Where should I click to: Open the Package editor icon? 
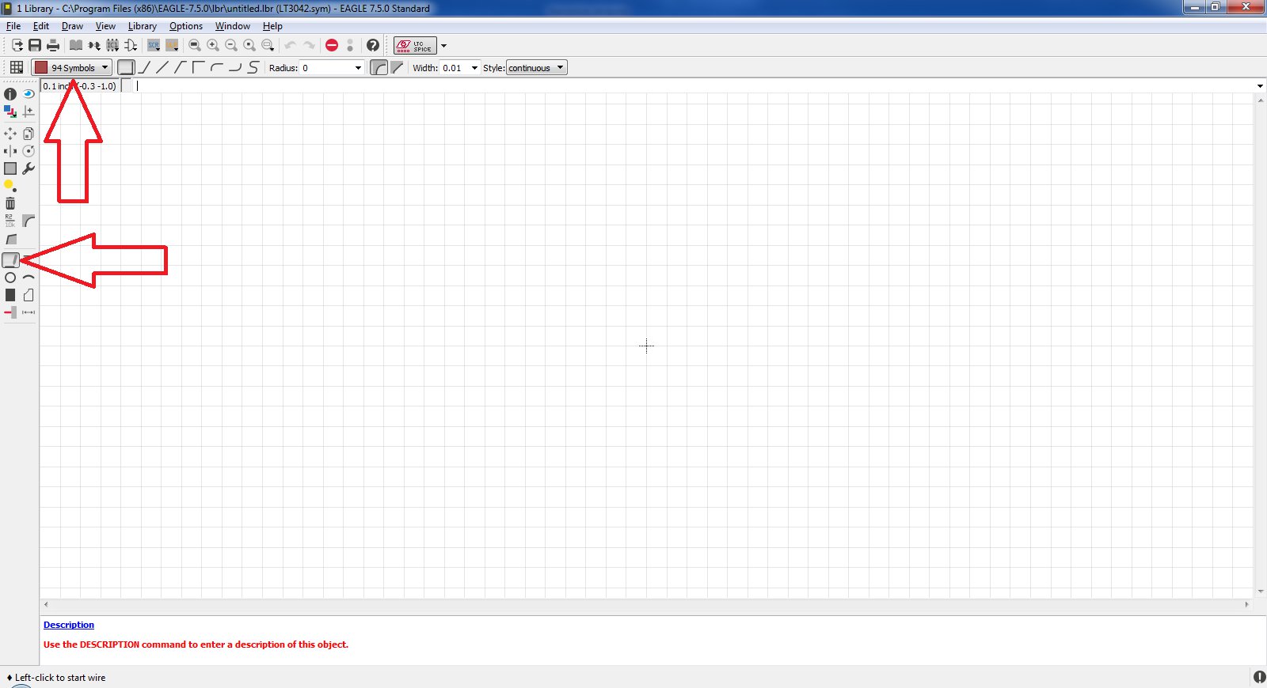(112, 46)
